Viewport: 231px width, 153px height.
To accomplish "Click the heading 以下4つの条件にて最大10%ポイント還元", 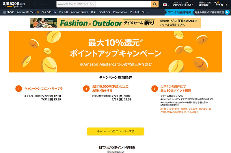I will tap(176, 89).
